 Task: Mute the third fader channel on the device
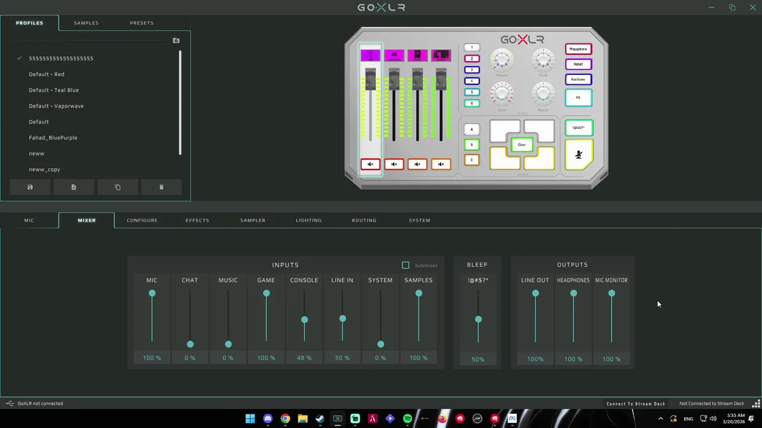417,164
